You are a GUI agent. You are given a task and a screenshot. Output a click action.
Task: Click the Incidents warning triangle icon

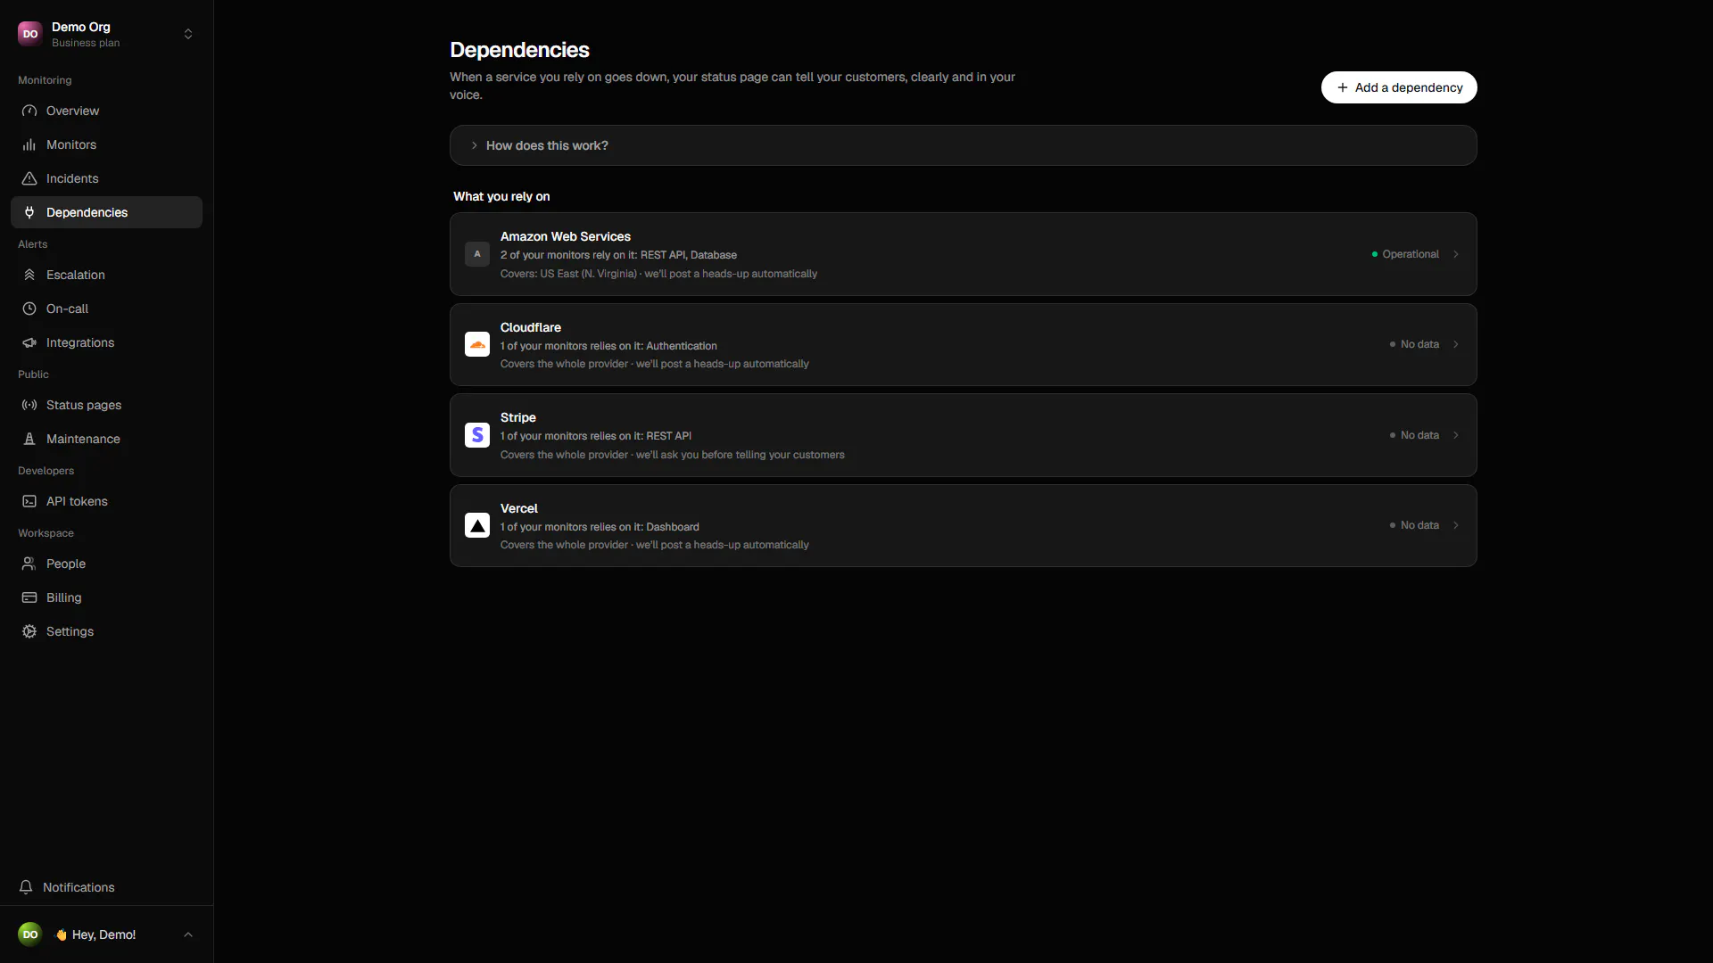tap(29, 178)
